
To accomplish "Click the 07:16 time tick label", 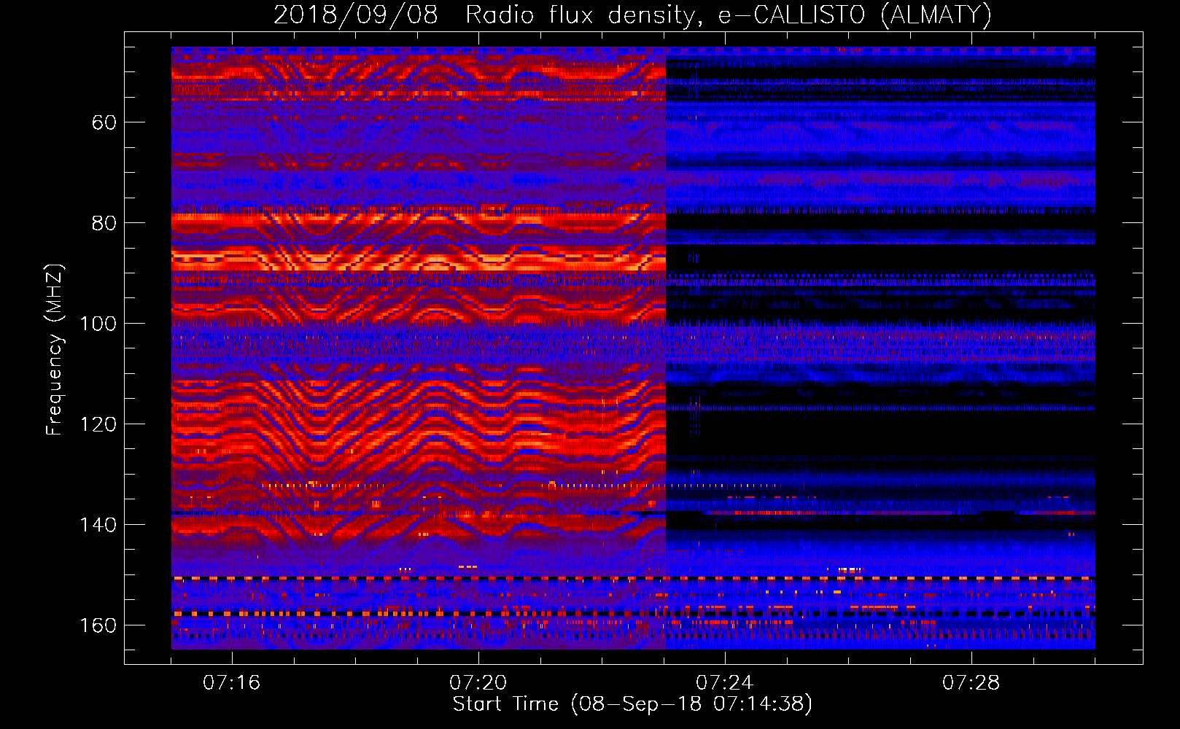I will (x=232, y=683).
